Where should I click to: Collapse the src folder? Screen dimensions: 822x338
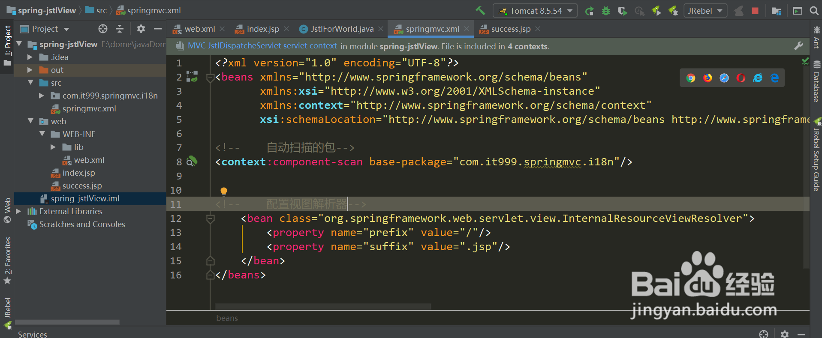[x=30, y=82]
